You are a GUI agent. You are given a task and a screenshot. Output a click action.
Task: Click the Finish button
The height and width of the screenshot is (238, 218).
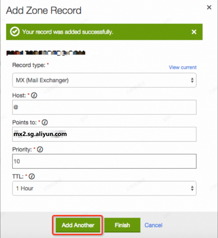click(122, 225)
